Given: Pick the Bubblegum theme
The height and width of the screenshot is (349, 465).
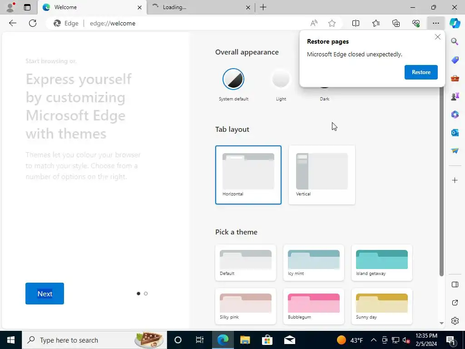Looking at the screenshot, I should [314, 306].
